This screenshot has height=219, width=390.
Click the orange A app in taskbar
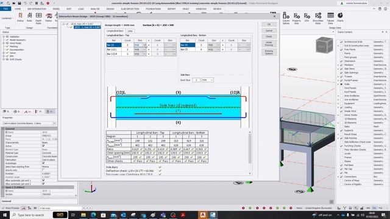203,215
